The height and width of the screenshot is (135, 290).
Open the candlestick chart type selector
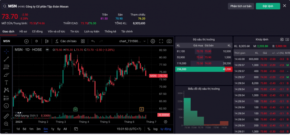(47, 41)
